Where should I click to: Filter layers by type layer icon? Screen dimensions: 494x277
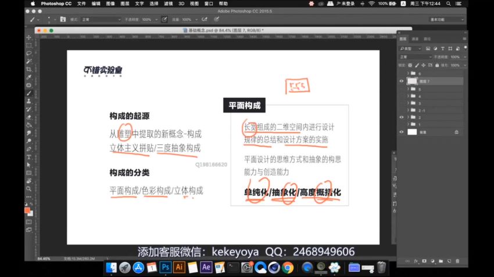(443, 49)
